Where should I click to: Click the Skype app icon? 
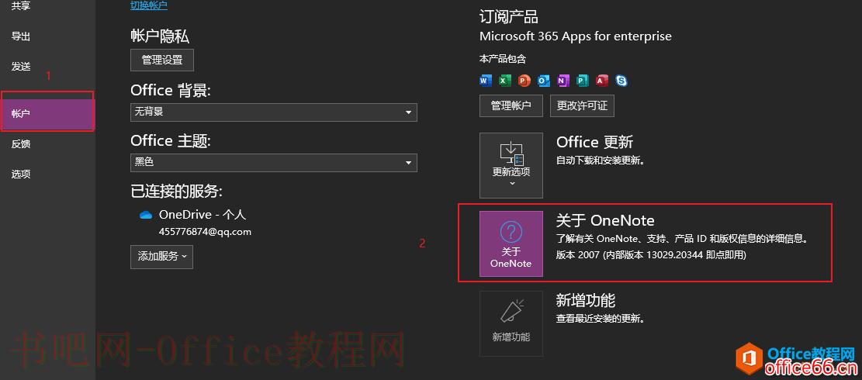[x=621, y=81]
